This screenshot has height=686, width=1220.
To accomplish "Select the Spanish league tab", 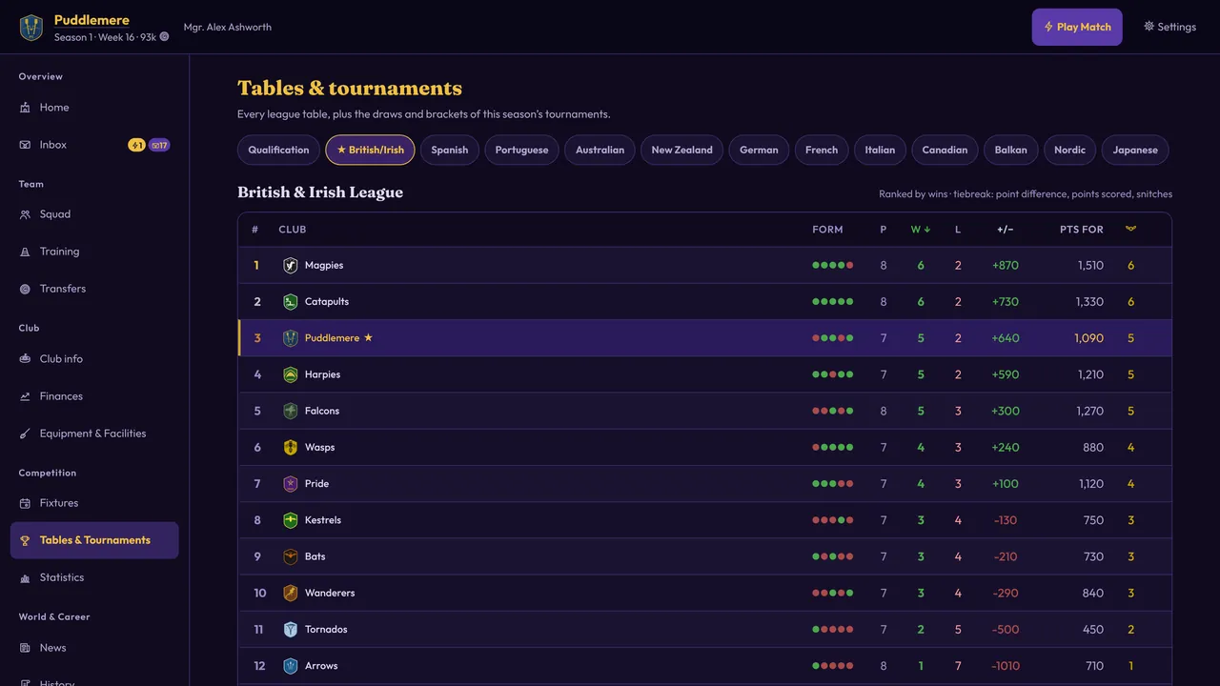I will pos(450,150).
